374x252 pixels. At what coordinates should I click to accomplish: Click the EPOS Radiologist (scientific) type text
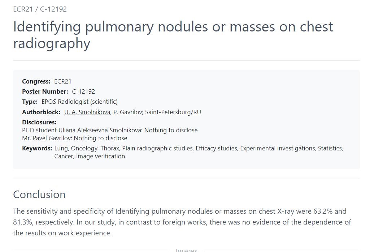pos(80,102)
